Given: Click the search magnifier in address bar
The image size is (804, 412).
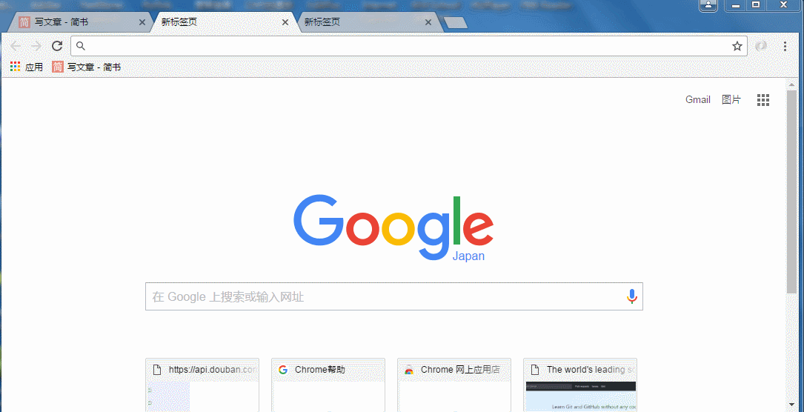Looking at the screenshot, I should click(81, 46).
